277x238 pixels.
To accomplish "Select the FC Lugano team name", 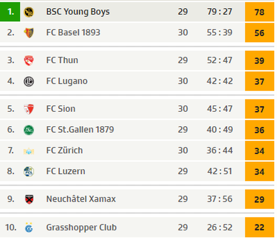I will point(67,81).
